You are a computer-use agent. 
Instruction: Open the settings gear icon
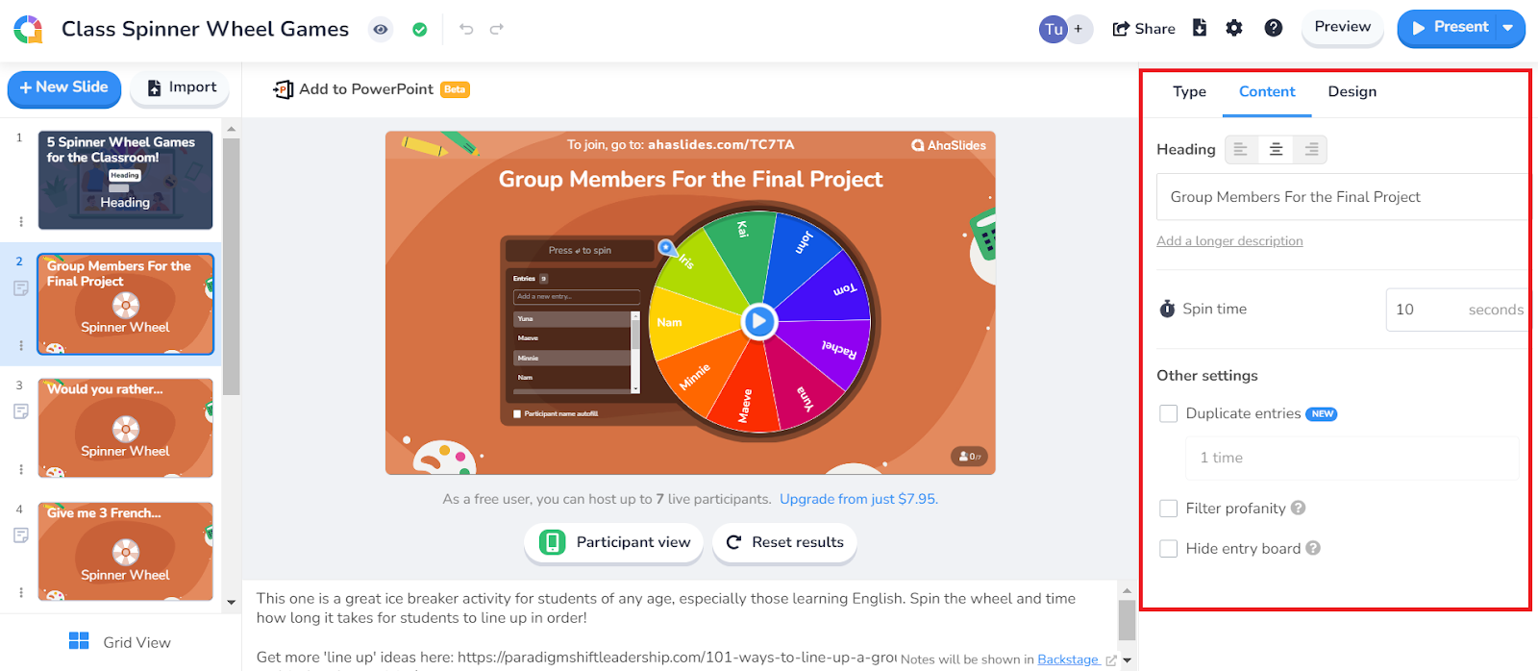click(x=1234, y=28)
